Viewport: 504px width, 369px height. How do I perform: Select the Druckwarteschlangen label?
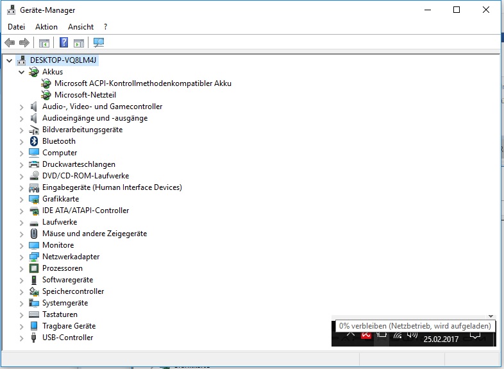click(x=79, y=164)
